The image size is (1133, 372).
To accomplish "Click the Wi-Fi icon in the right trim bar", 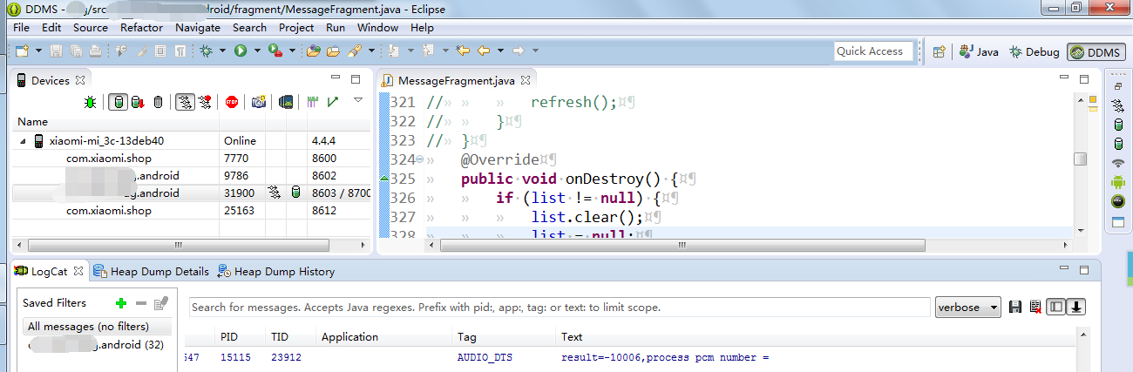I will pyautogui.click(x=1119, y=162).
